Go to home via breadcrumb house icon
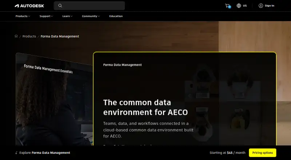291x160 pixels. coord(16,36)
